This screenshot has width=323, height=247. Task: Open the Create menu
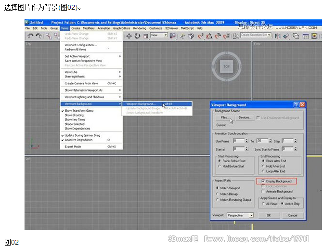tap(76, 28)
